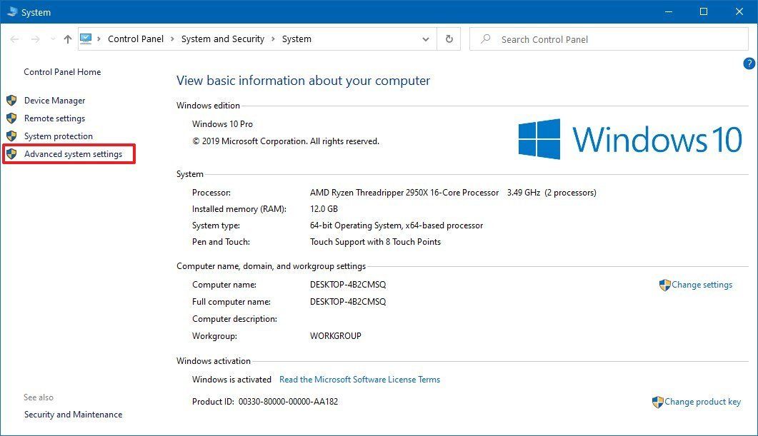Open the recent locations dropdown arrow
758x436 pixels.
[x=53, y=39]
